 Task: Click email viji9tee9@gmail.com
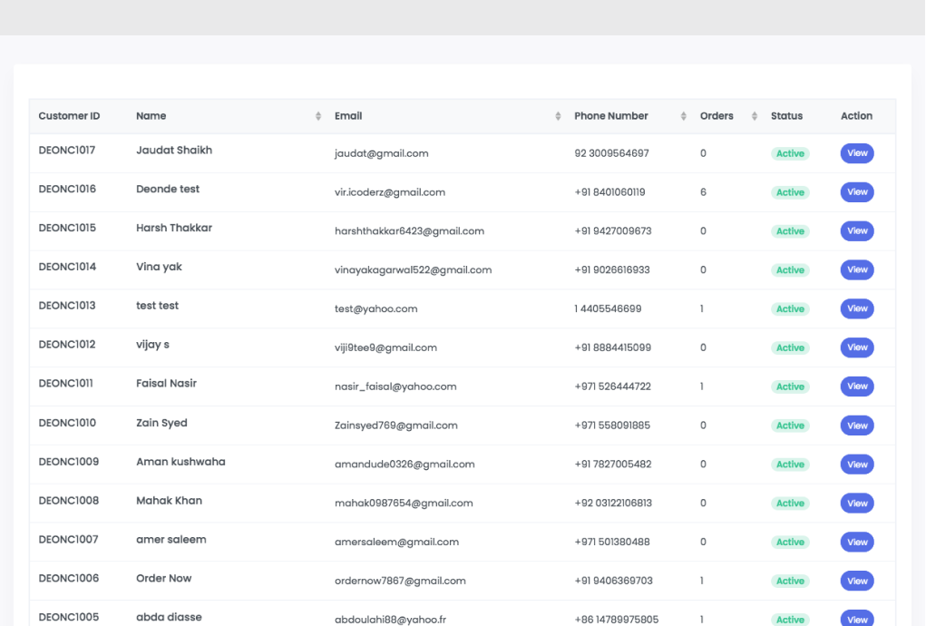coord(385,347)
